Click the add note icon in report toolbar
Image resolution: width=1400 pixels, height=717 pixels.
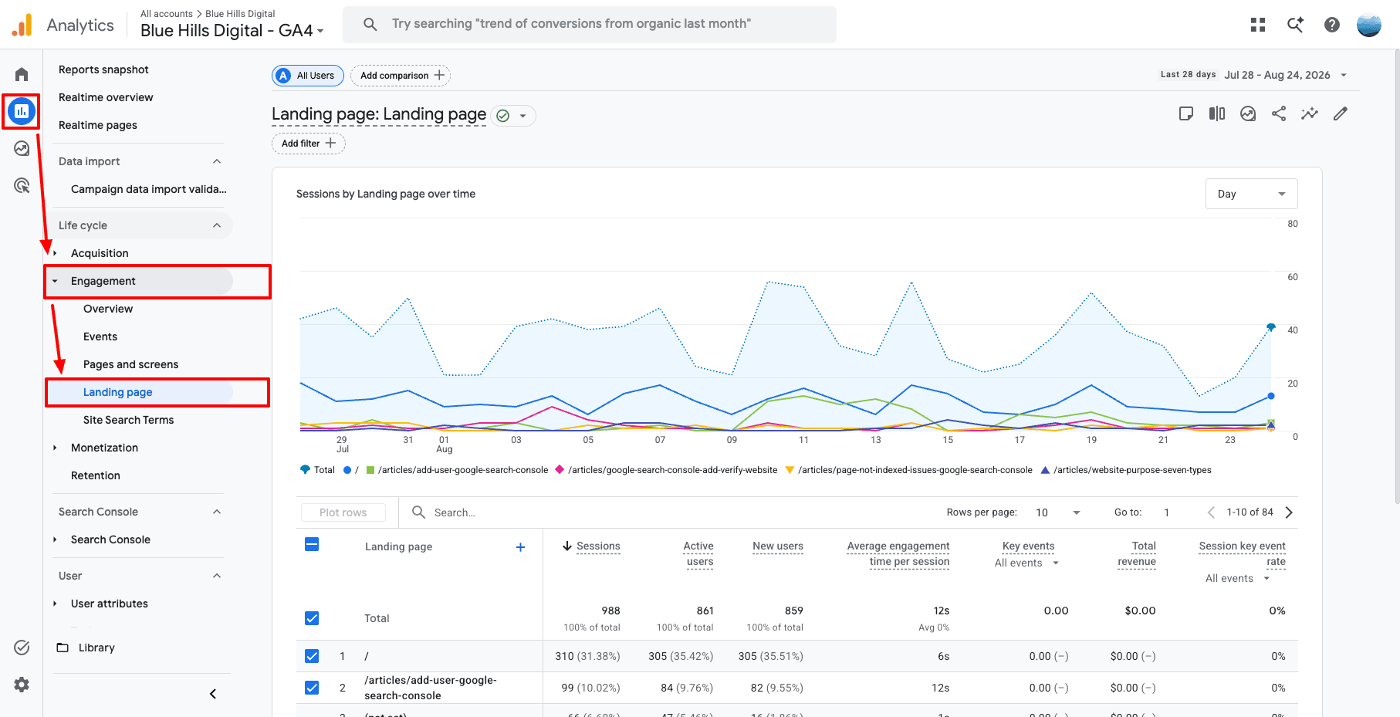click(x=1186, y=113)
